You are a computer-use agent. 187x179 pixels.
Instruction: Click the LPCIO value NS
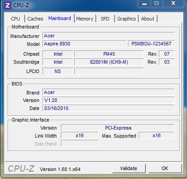58,71
